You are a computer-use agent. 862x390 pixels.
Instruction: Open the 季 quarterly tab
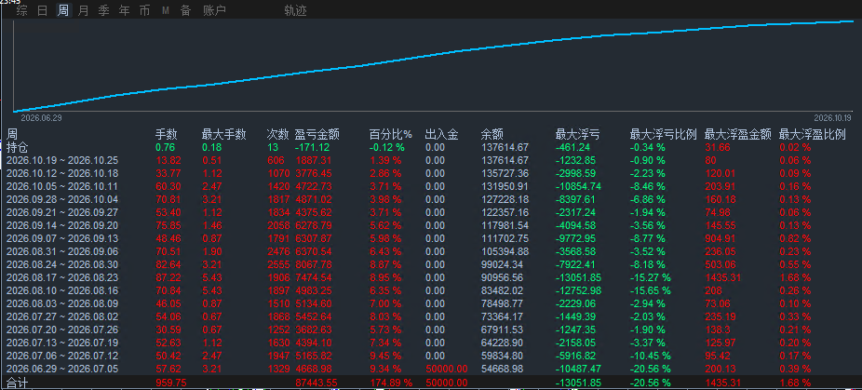[103, 10]
